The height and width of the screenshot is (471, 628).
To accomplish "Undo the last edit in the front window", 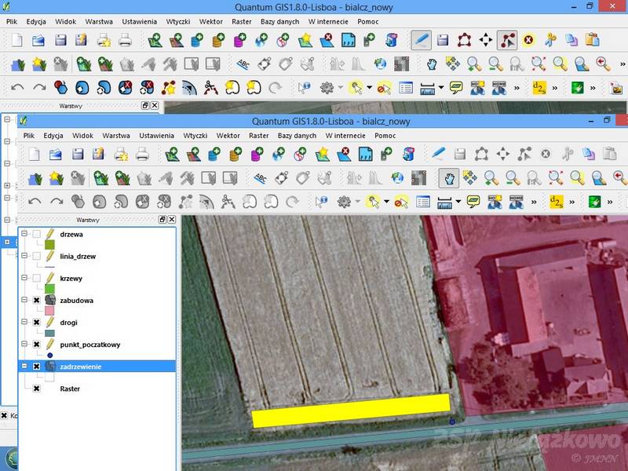I will tap(35, 202).
